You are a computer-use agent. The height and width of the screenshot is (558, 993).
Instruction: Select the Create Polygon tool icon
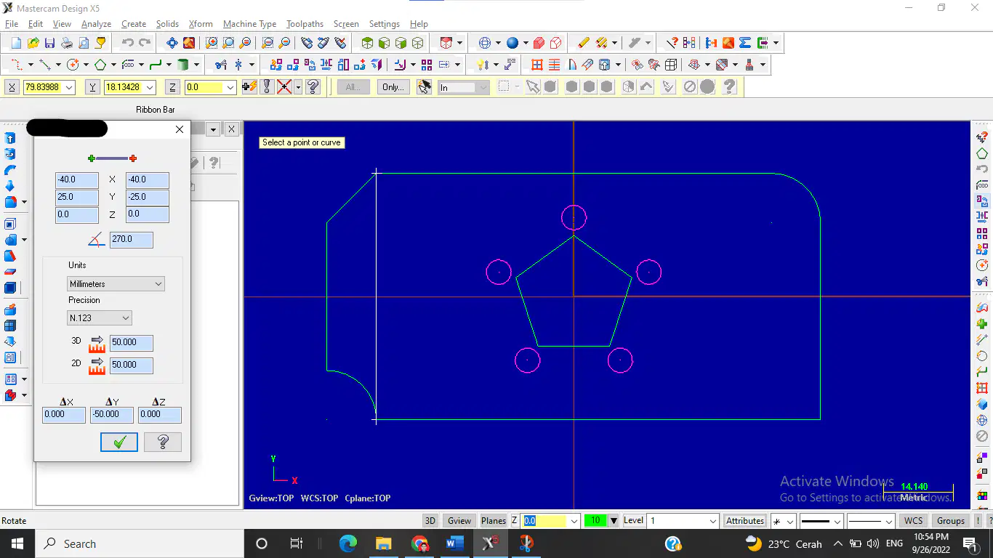coord(100,65)
